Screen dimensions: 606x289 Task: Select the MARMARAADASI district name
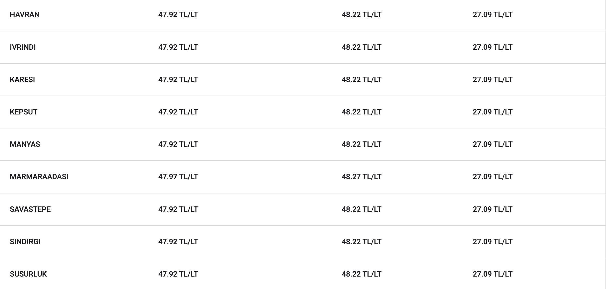(x=39, y=177)
